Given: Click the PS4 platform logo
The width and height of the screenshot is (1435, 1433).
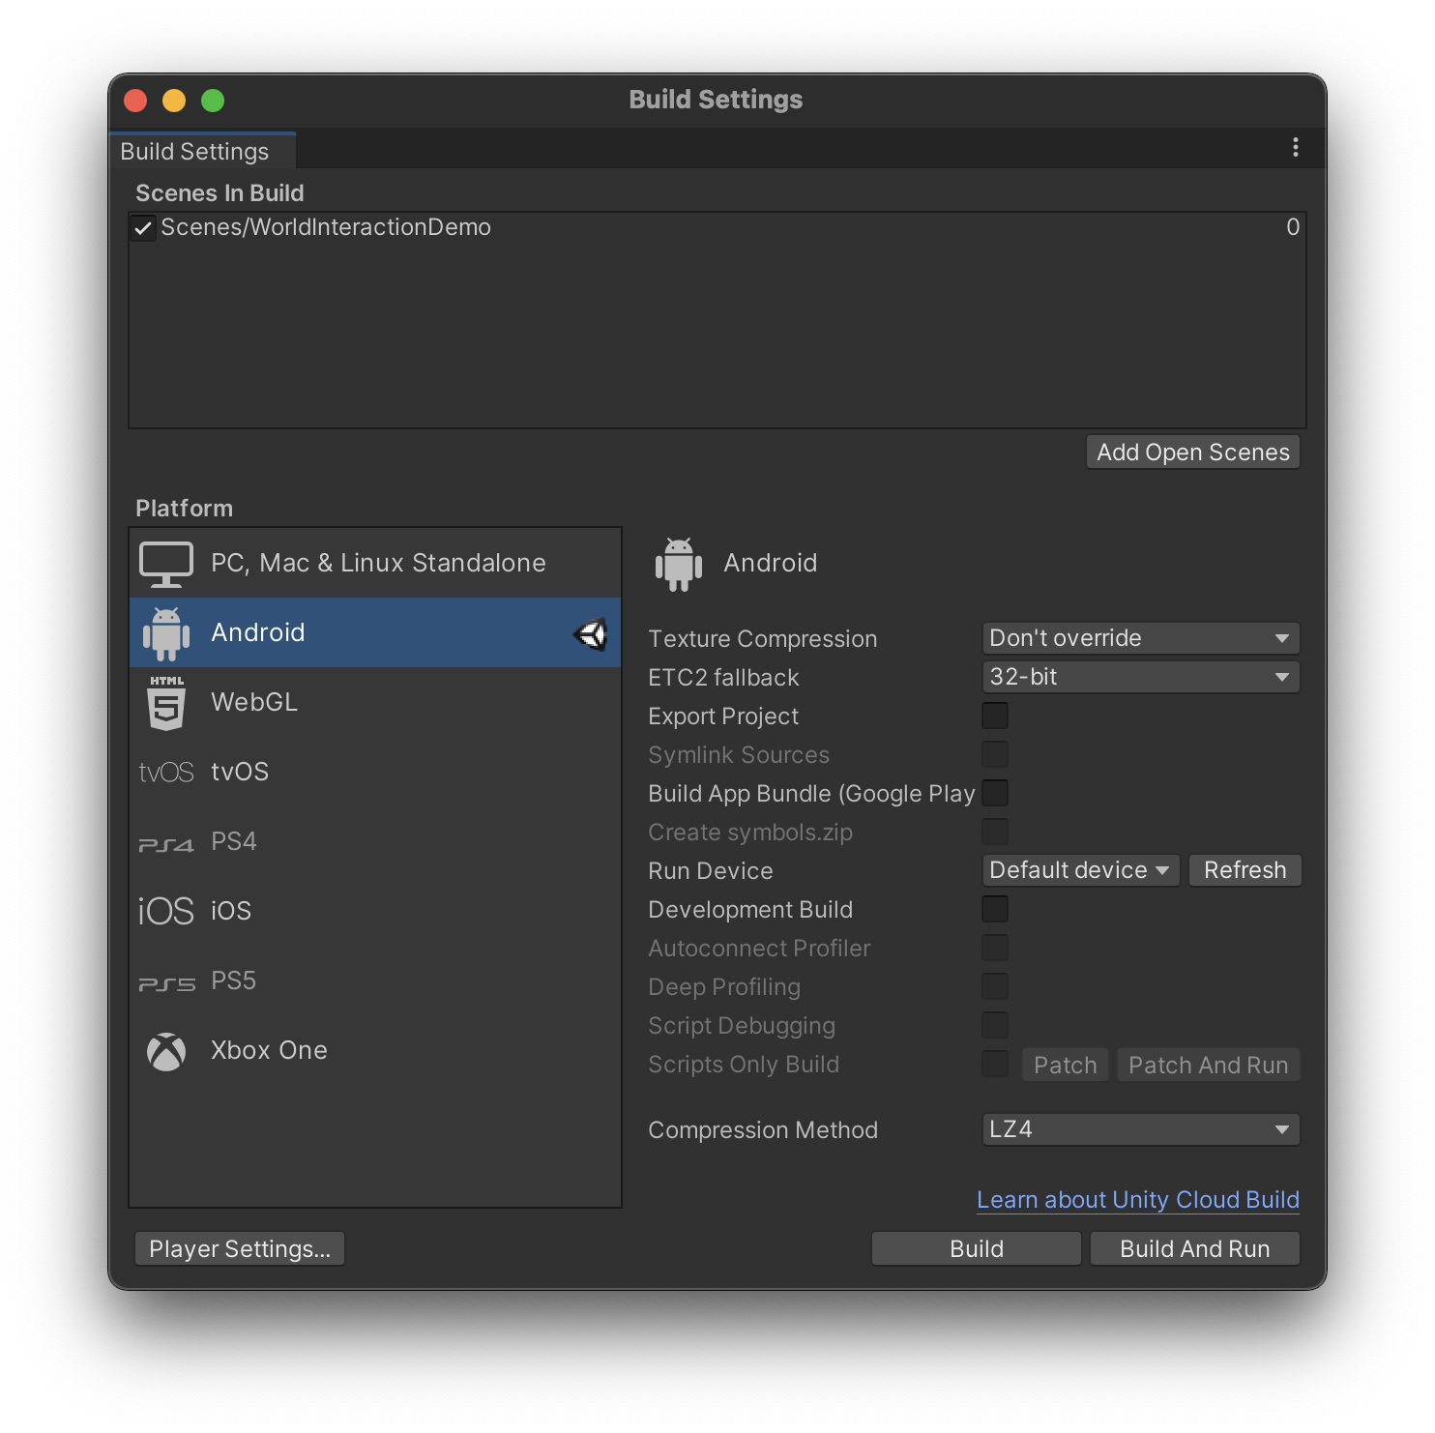Looking at the screenshot, I should 166,844.
